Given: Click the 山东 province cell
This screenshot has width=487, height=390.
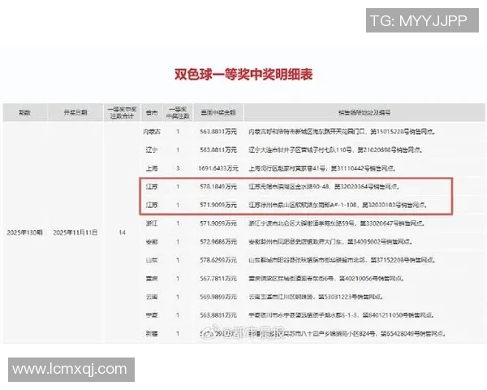Looking at the screenshot, I should [152, 260].
